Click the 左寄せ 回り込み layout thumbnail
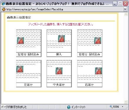 pos(28,41)
